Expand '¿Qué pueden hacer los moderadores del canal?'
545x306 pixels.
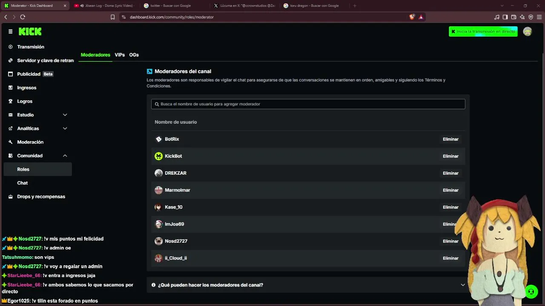pyautogui.click(x=308, y=285)
